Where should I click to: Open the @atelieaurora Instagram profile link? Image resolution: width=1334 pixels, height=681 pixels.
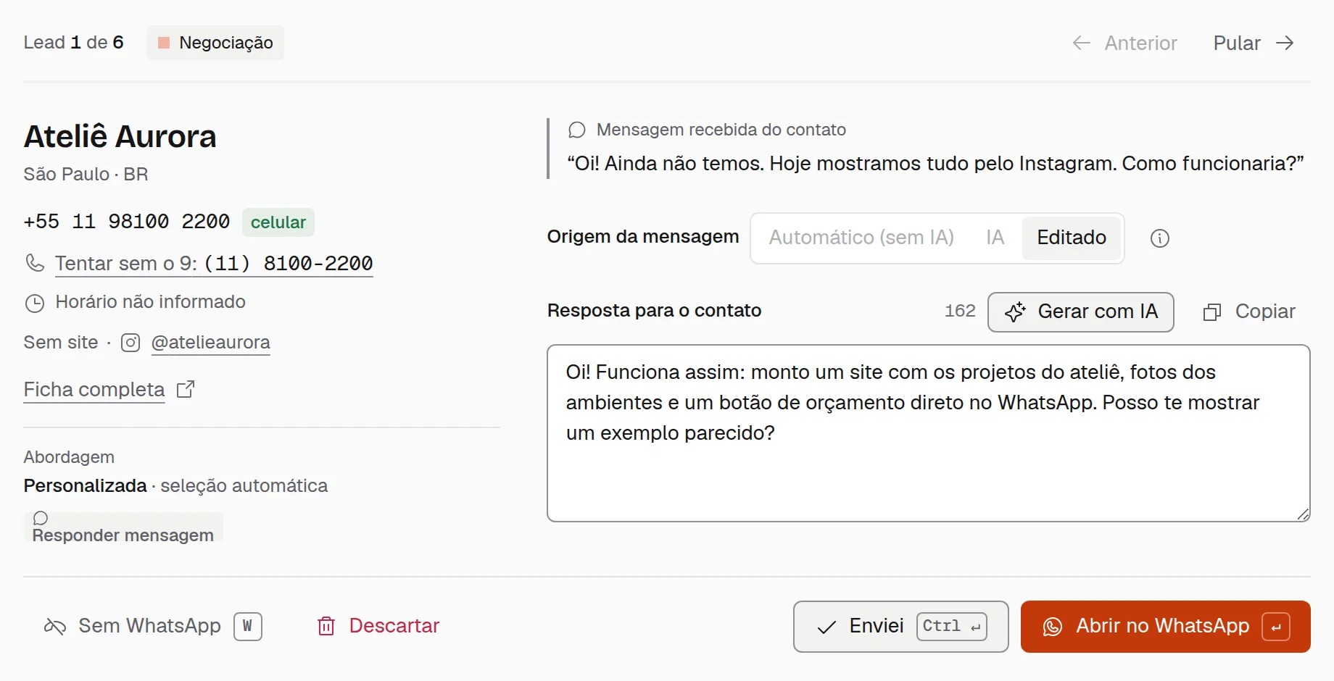(210, 343)
